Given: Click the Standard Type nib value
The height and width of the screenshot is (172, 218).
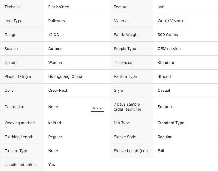Looking at the screenshot, I should [x=171, y=123].
